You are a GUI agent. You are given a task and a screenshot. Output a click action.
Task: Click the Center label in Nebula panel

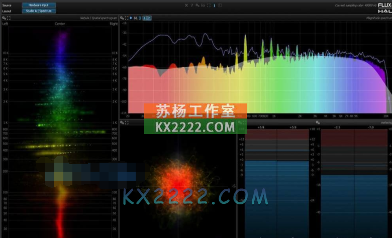[x=60, y=24]
